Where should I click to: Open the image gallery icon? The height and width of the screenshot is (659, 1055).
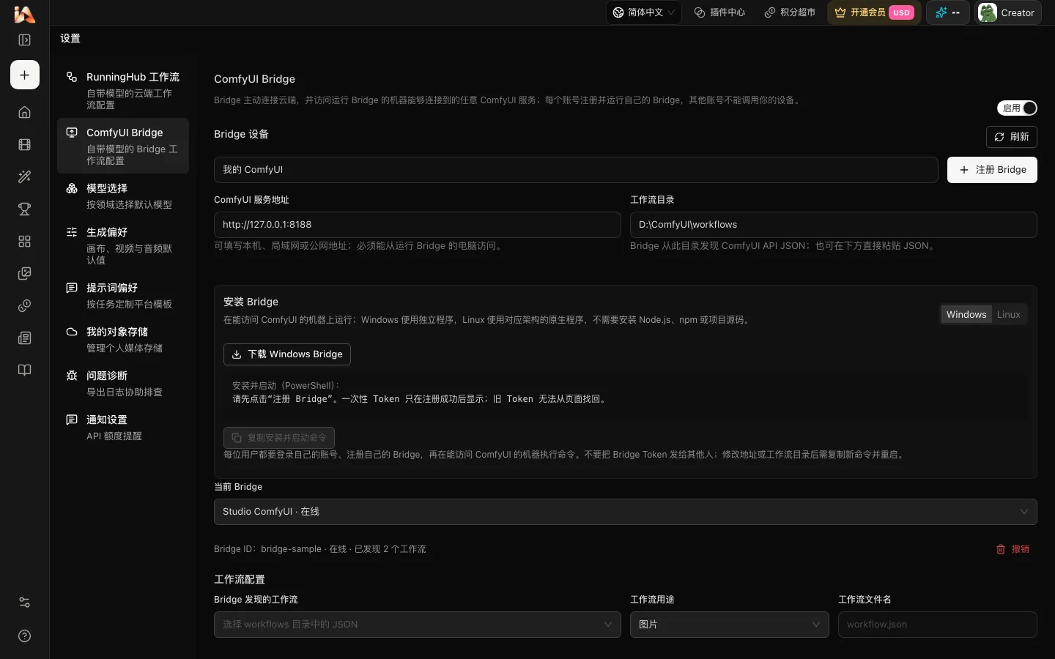point(24,273)
